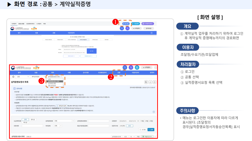The width and height of the screenshot is (252, 141).
Task: Open the 실적증명유형 dropdown
Action: coord(64,121)
